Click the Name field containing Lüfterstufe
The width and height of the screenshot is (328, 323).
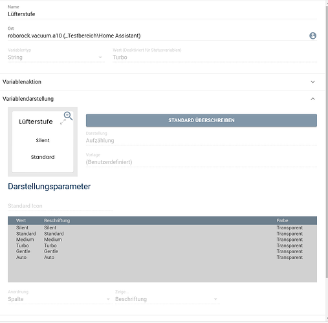pos(162,14)
